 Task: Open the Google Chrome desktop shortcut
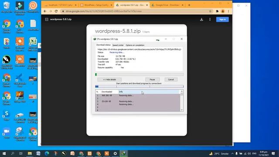[x=7, y=26]
